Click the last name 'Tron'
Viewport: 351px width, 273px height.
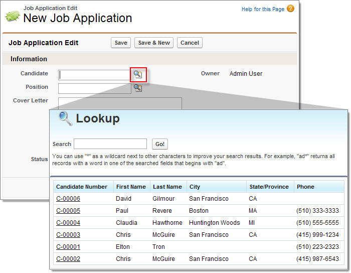[x=158, y=247]
